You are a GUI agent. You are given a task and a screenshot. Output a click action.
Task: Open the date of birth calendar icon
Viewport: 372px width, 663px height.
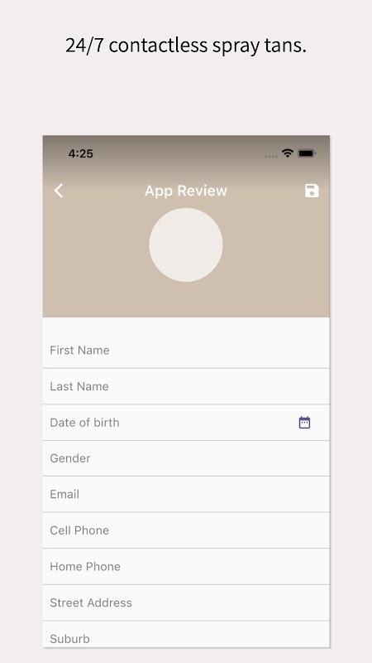304,423
